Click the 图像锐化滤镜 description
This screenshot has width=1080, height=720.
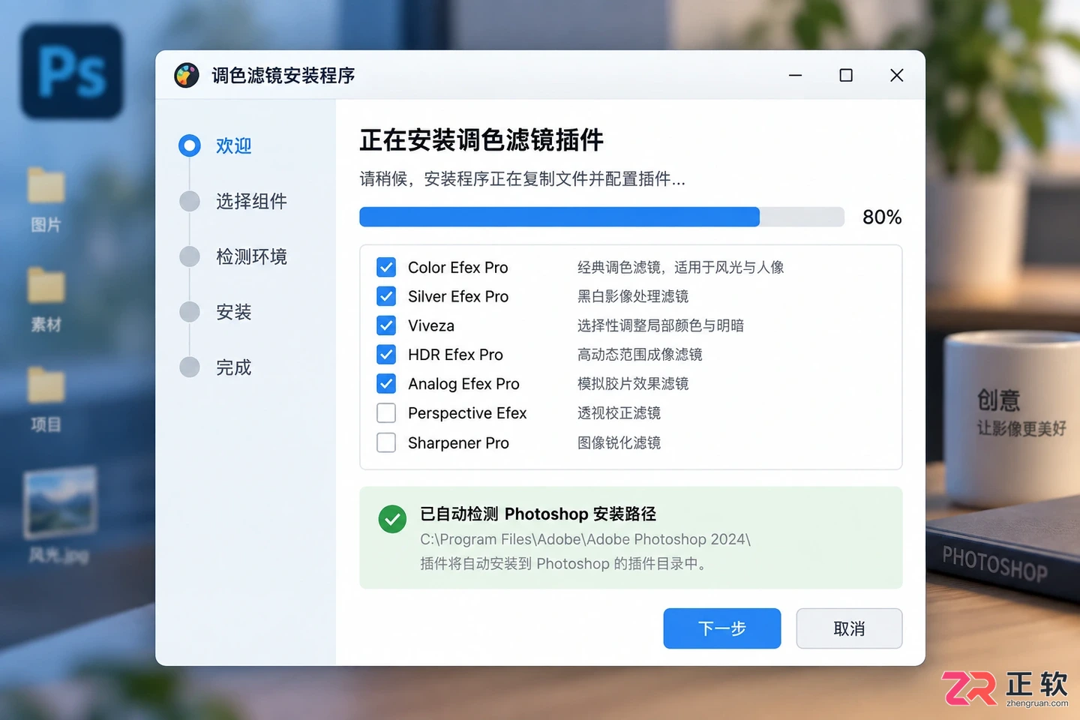619,442
